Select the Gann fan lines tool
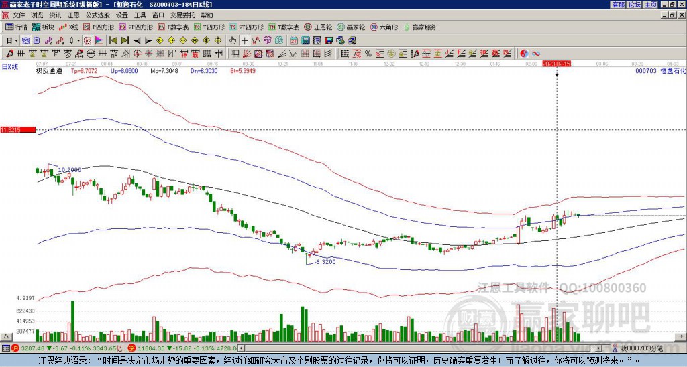687x367 pixels. click(x=246, y=54)
